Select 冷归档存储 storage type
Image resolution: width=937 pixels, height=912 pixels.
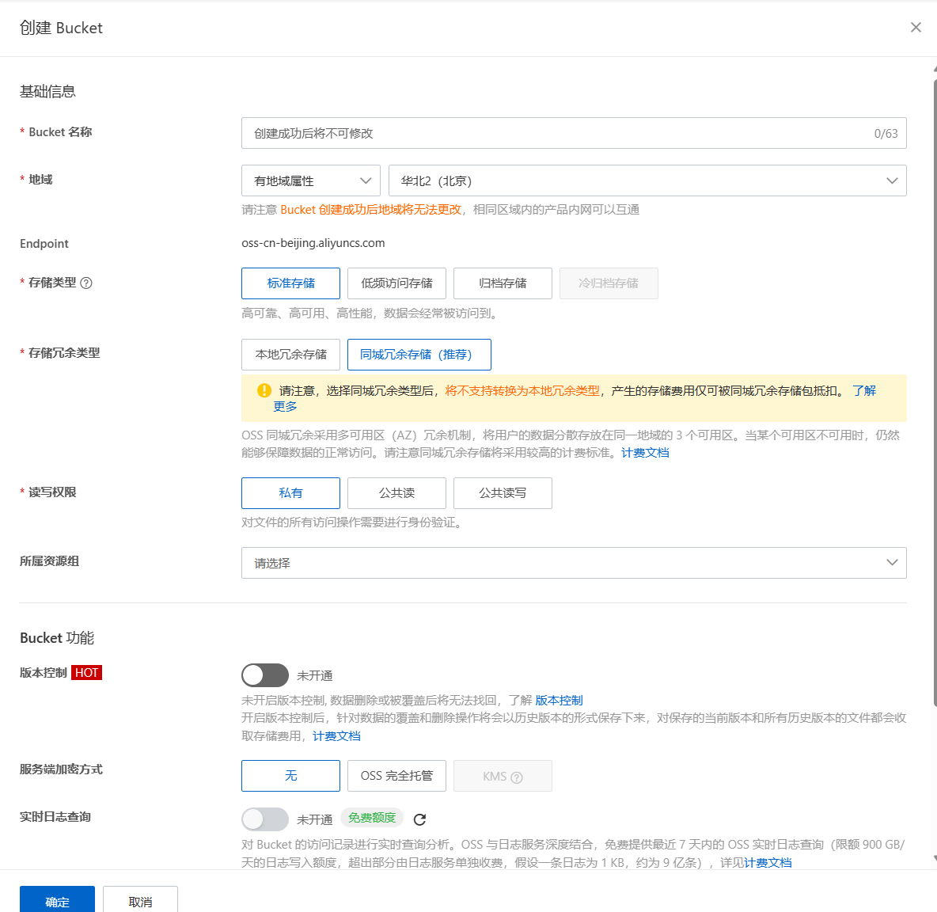coord(609,283)
